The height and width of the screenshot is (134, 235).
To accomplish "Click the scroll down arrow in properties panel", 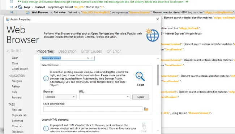I will [x=158, y=130].
